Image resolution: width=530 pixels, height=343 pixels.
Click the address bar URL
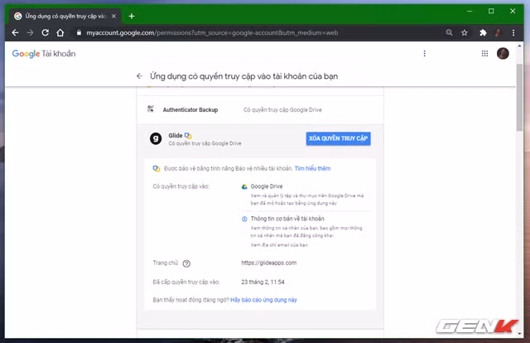tap(212, 32)
